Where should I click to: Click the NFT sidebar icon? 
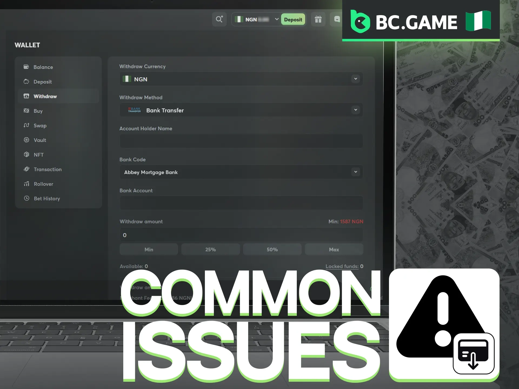click(26, 155)
